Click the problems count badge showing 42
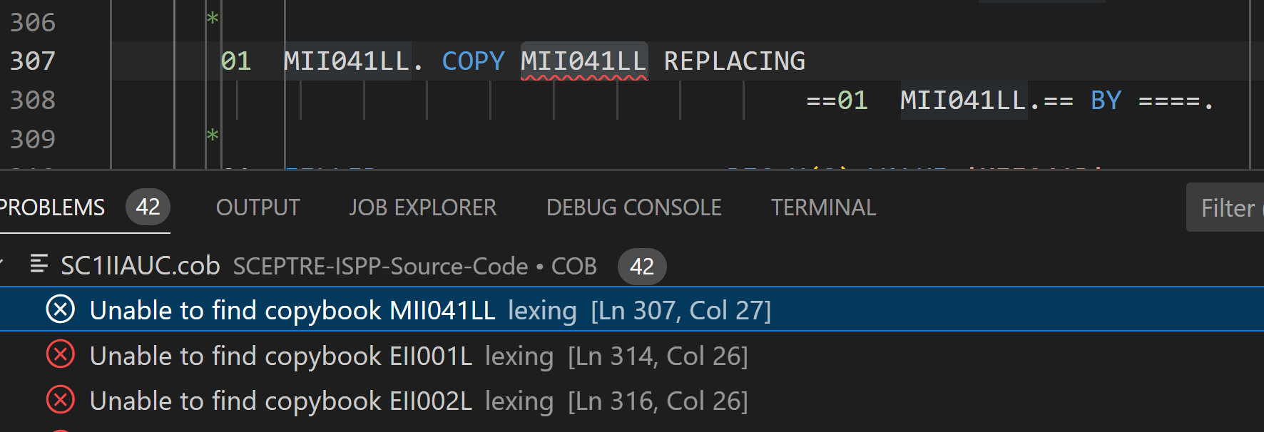The image size is (1264, 432). 148,207
